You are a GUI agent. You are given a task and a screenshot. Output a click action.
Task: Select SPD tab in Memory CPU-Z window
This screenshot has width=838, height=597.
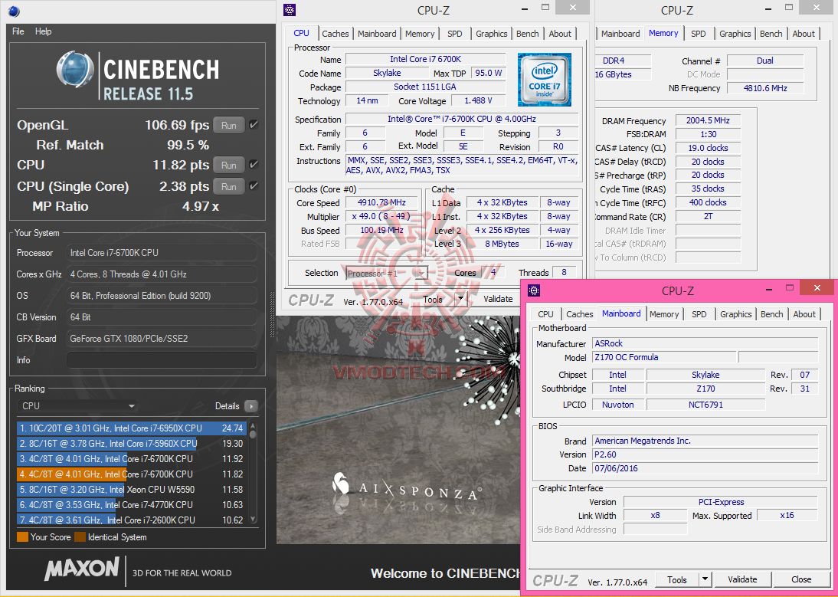tap(699, 34)
